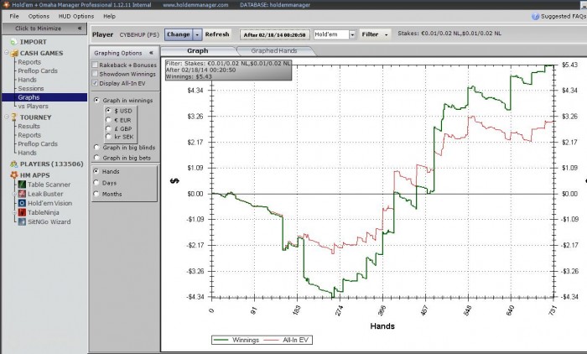Open the SitNGo Wizard app icon

pyautogui.click(x=22, y=221)
